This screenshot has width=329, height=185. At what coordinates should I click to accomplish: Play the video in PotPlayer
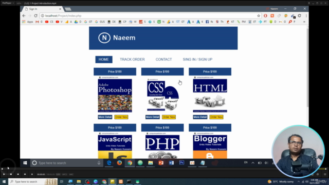coord(4,174)
